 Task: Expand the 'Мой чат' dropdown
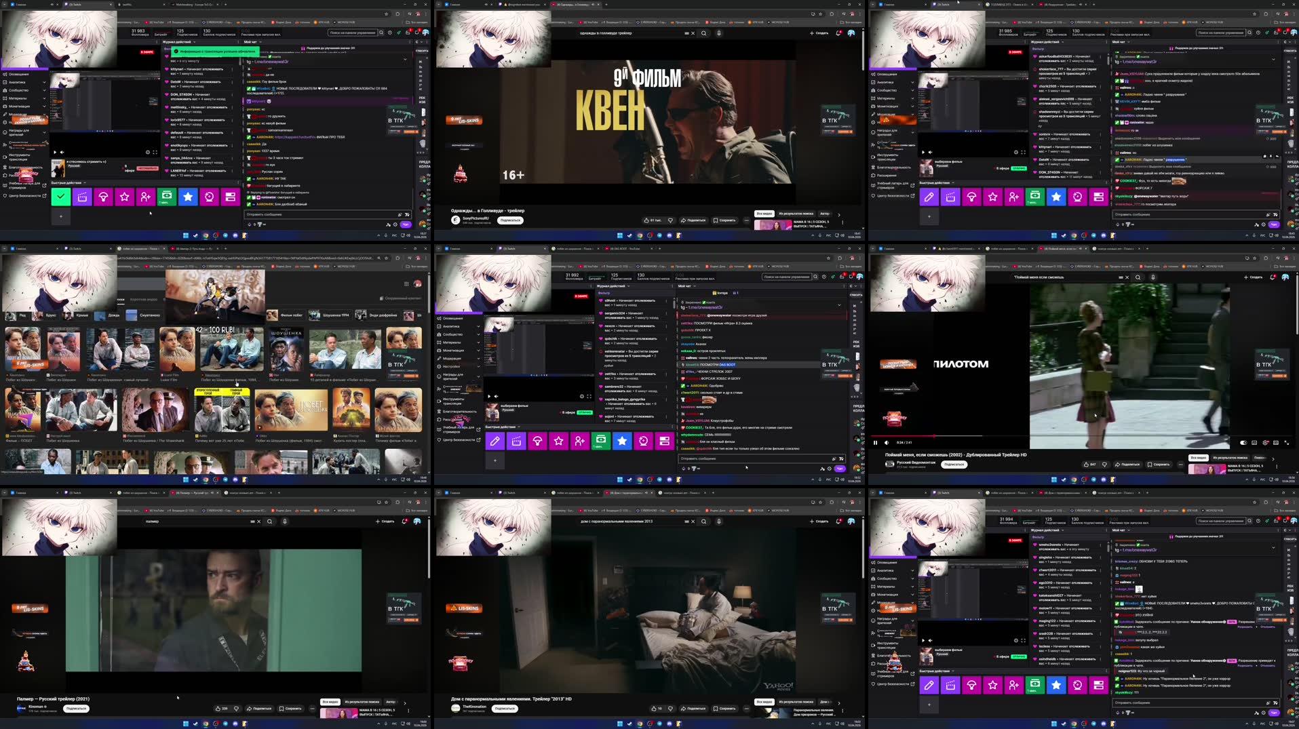(x=694, y=285)
